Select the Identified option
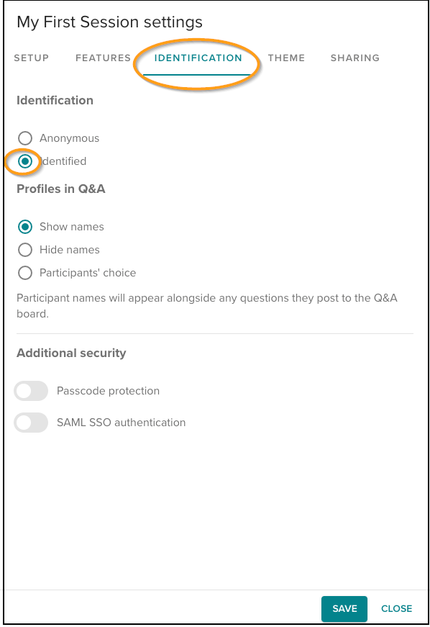Screen dimensions: 430x627 (25, 161)
